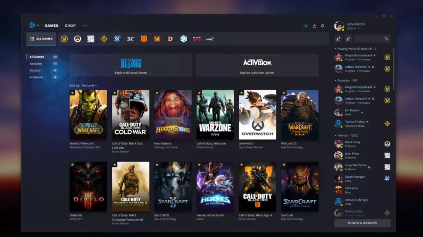Open StarCraft II icon in game bar
Screen dimensions: 423x237
pyautogui.click(x=117, y=39)
